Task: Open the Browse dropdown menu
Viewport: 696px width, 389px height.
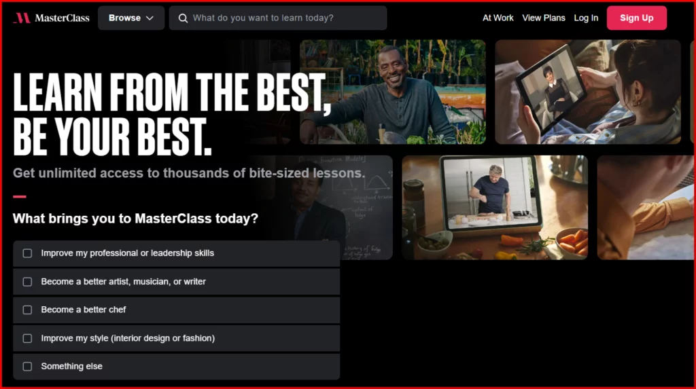Action: pos(131,18)
